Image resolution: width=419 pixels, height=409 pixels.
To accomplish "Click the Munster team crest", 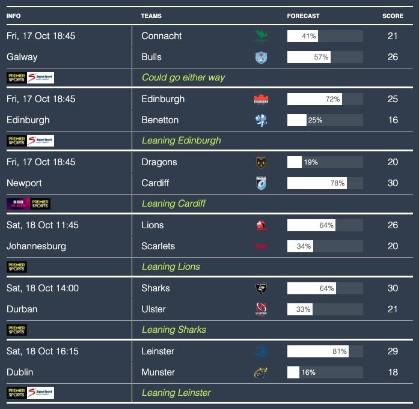I will coord(261,372).
